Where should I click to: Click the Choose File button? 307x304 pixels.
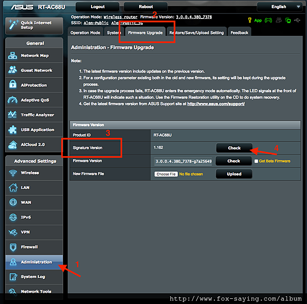(x=166, y=174)
